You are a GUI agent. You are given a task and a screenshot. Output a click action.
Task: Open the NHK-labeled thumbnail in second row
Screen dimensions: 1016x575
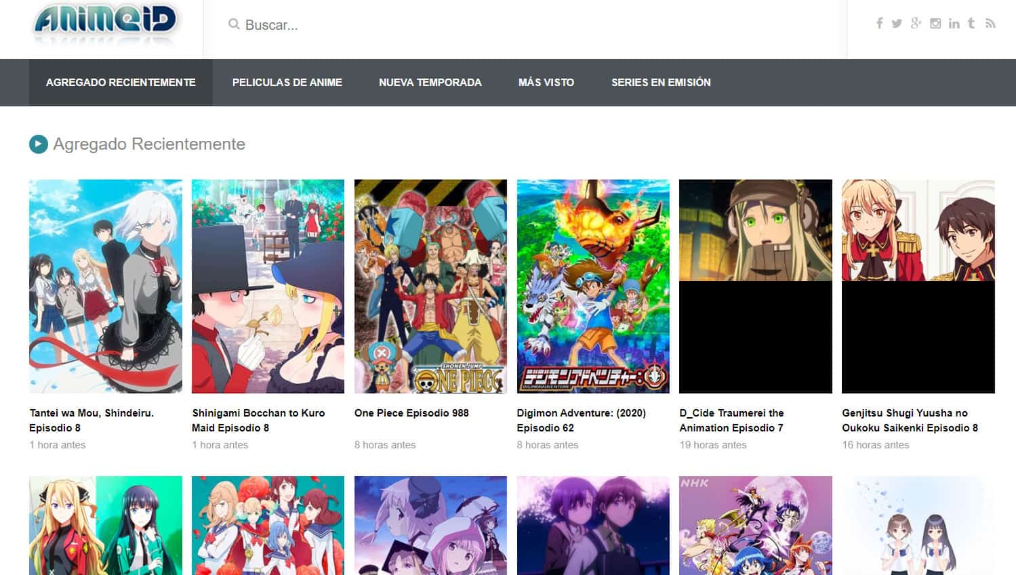[x=756, y=526]
